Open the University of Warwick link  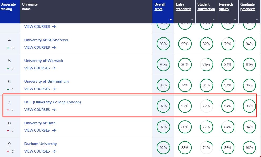(44, 61)
